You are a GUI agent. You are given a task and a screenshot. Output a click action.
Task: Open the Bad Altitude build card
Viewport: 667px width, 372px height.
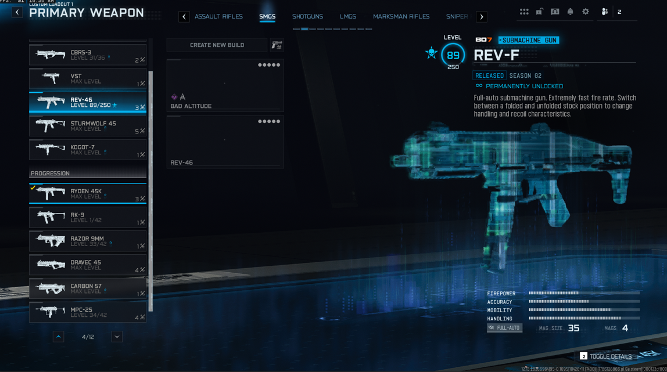[x=225, y=85]
